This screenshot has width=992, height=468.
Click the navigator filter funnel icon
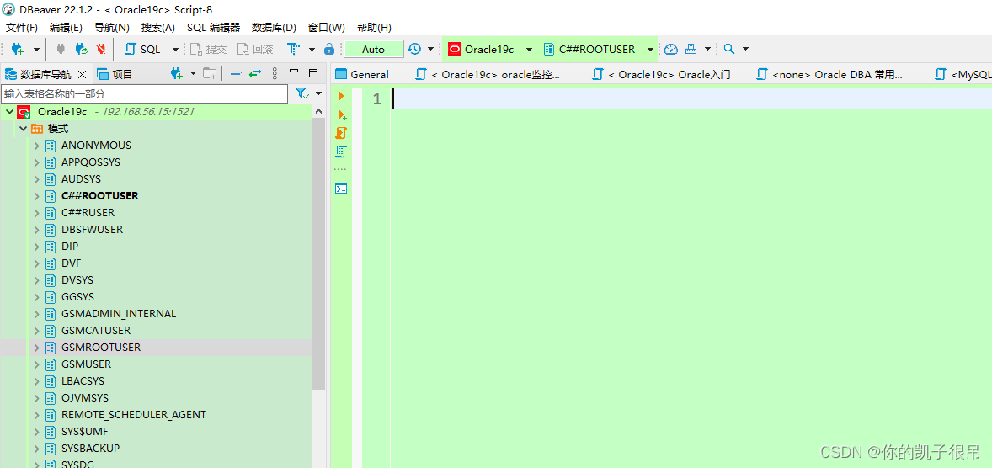click(303, 93)
